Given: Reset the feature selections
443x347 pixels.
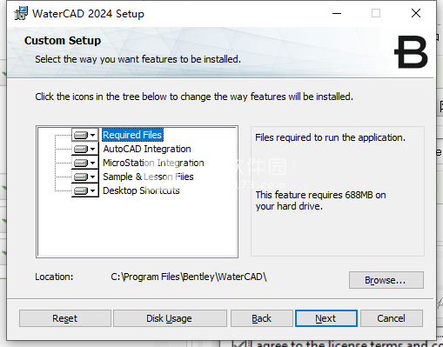Looking at the screenshot, I should pyautogui.click(x=65, y=318).
